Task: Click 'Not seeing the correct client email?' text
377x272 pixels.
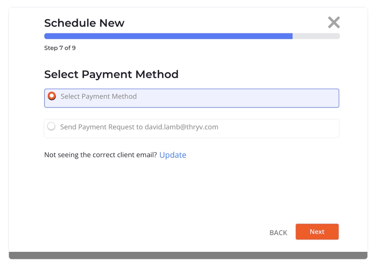Action: coord(100,155)
